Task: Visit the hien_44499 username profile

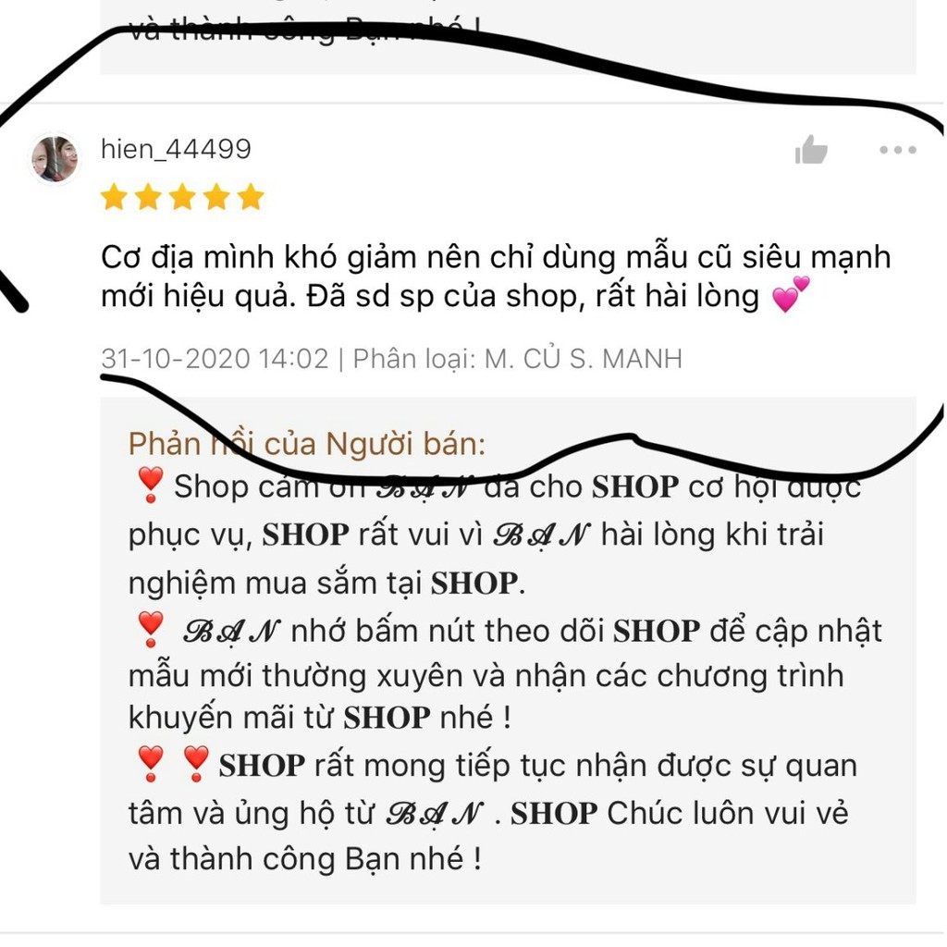Action: 176,149
